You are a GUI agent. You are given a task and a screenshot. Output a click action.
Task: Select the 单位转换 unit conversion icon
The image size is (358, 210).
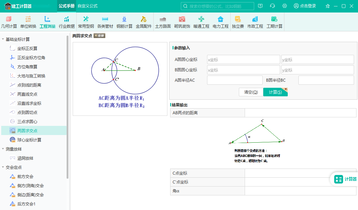pos(28,22)
